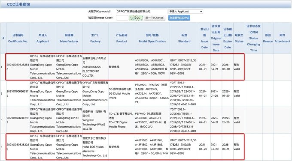Click the 型号/规格 Model Specification header

point(152,38)
